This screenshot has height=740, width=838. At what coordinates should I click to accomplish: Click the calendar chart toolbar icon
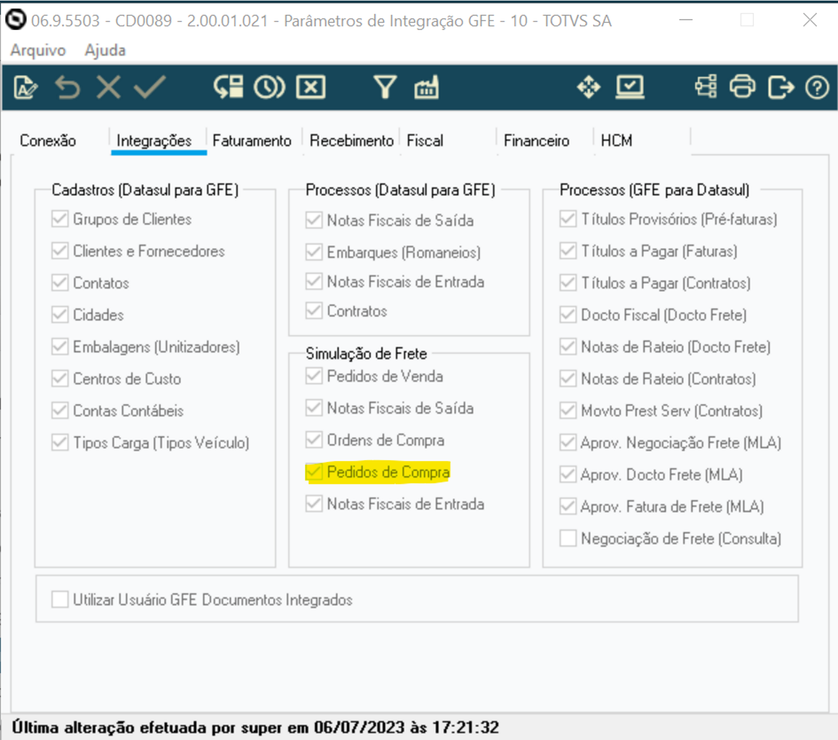pos(427,88)
